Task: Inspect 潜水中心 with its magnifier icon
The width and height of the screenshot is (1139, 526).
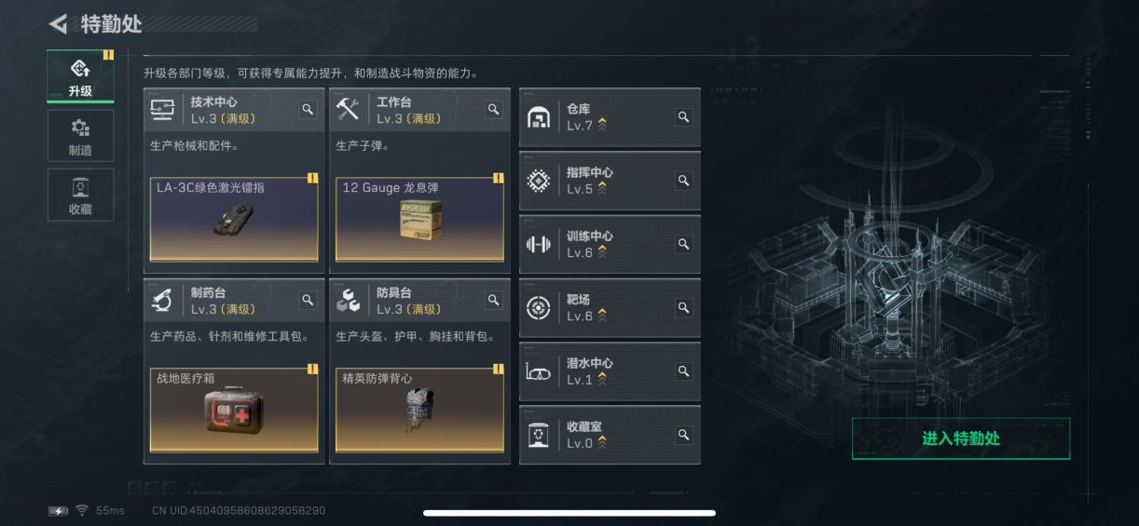Action: (x=683, y=371)
